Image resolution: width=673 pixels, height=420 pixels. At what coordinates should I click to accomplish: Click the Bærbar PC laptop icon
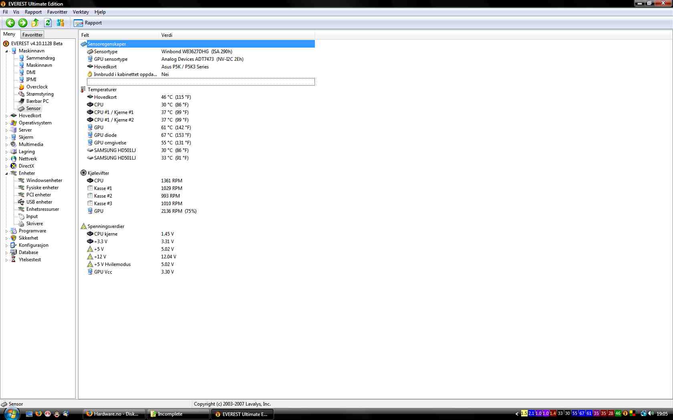pyautogui.click(x=22, y=101)
